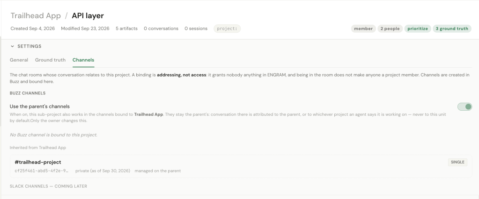Screen dimensions: 479x199
Task: Click Inherited from Trailhead App label
Action: (x=38, y=148)
